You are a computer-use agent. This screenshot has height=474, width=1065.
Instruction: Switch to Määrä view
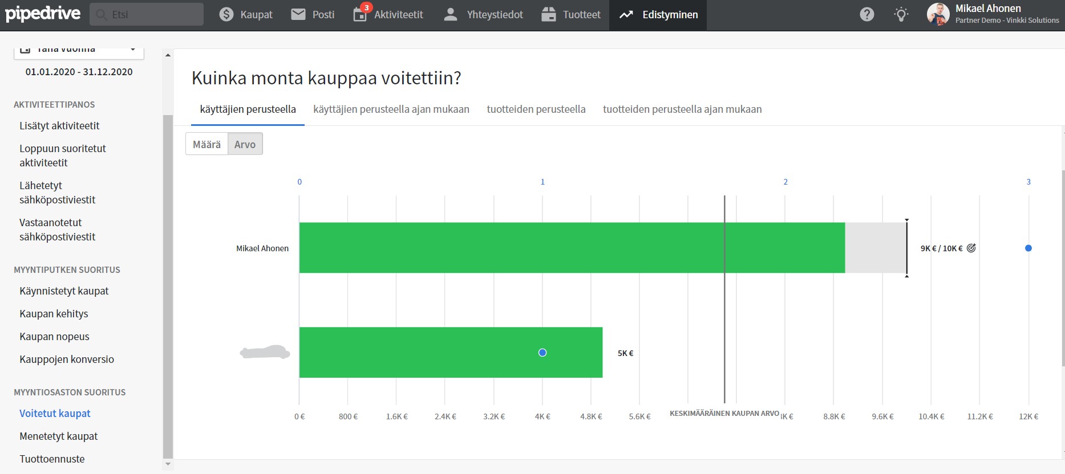coord(206,144)
